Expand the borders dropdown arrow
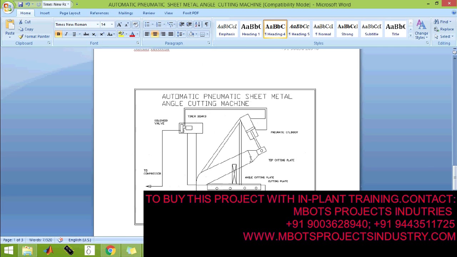 pos(207,34)
